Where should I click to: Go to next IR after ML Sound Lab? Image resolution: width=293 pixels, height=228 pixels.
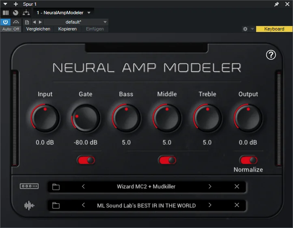[x=210, y=205]
